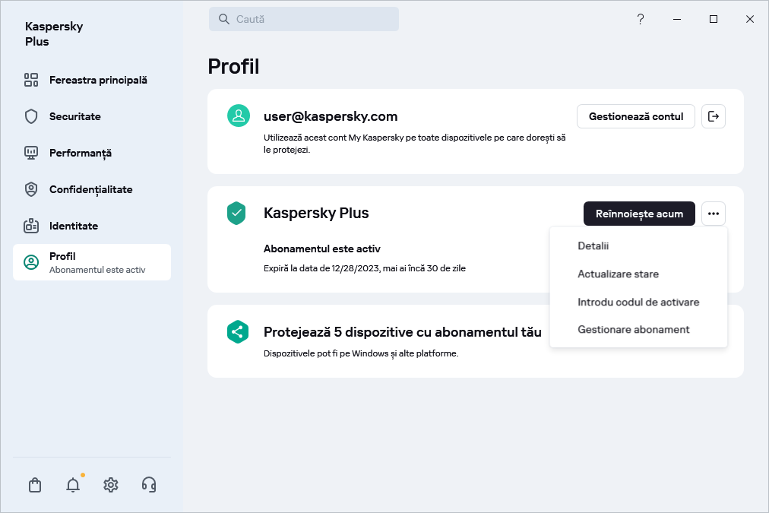Click the help question mark icon
769x513 pixels.
(641, 20)
